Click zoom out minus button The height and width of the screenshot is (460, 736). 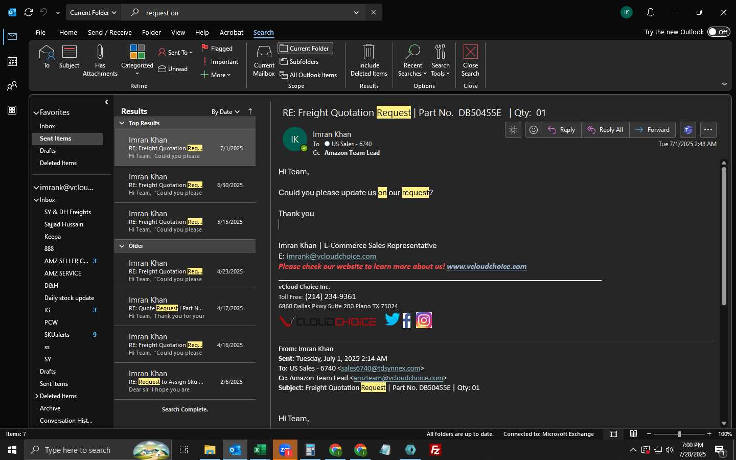649,434
